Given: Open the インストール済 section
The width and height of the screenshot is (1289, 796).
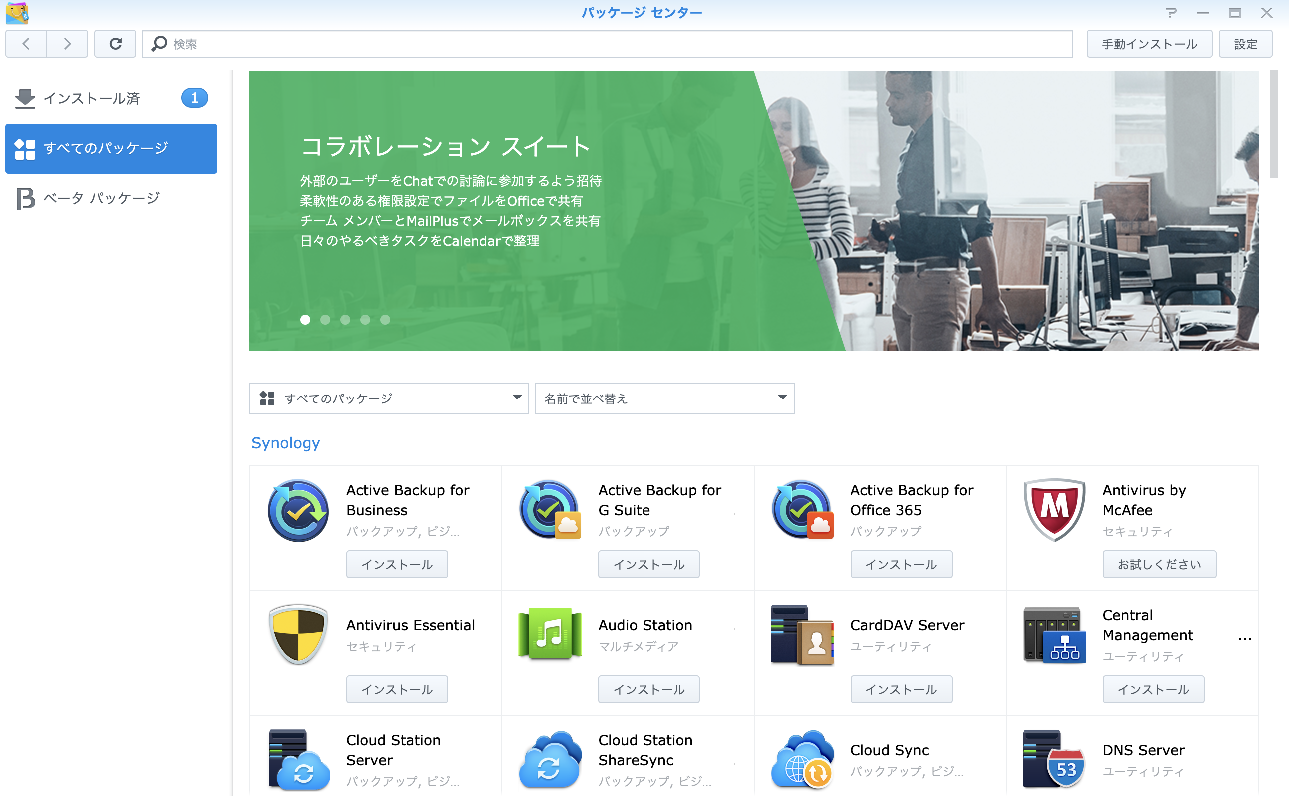Looking at the screenshot, I should 111,98.
